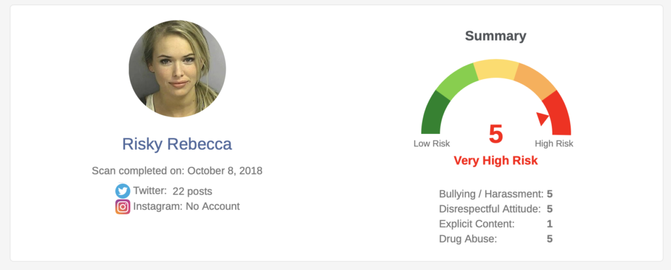Select the Drug Abuse score row

496,239
